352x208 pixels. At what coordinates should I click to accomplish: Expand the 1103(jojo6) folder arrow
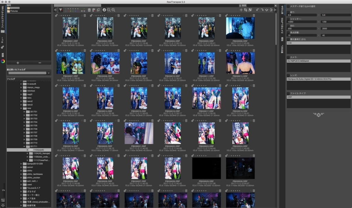pyautogui.click(x=27, y=150)
